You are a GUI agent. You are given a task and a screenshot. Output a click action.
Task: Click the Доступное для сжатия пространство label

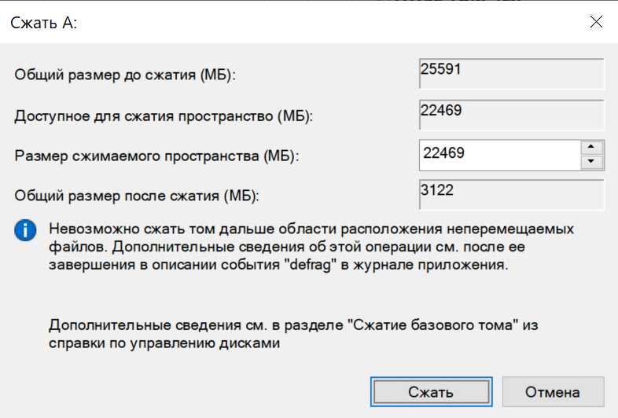tap(164, 116)
